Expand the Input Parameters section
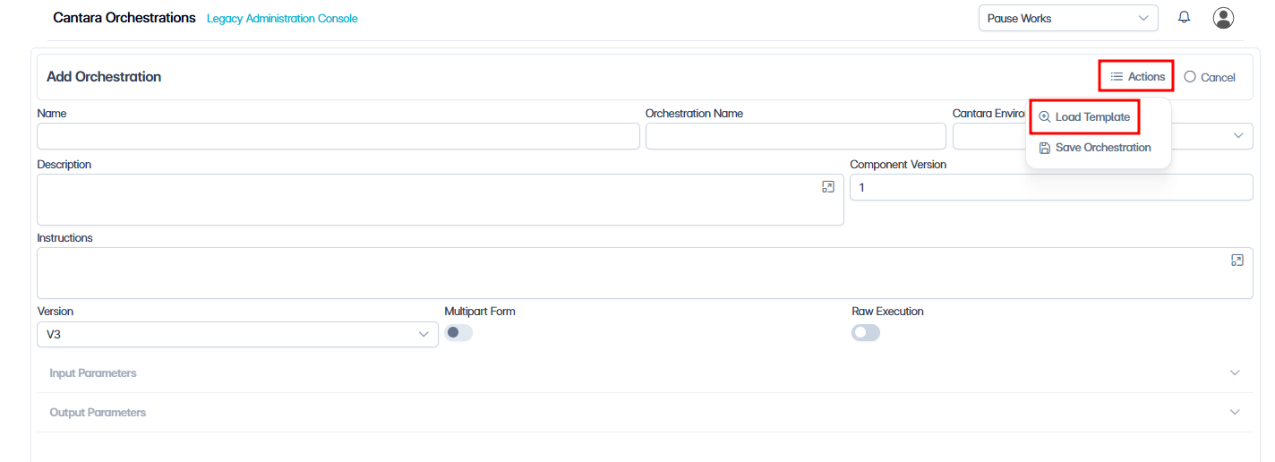Screen dimensions: 1275x462 [645, 372]
